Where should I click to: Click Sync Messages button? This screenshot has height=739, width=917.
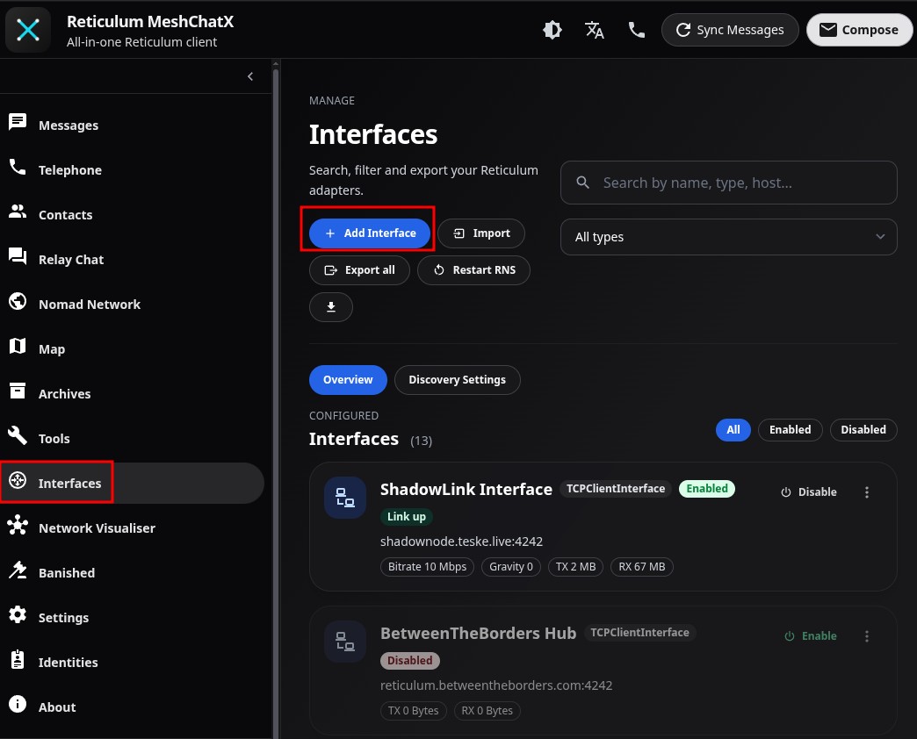[x=730, y=30]
